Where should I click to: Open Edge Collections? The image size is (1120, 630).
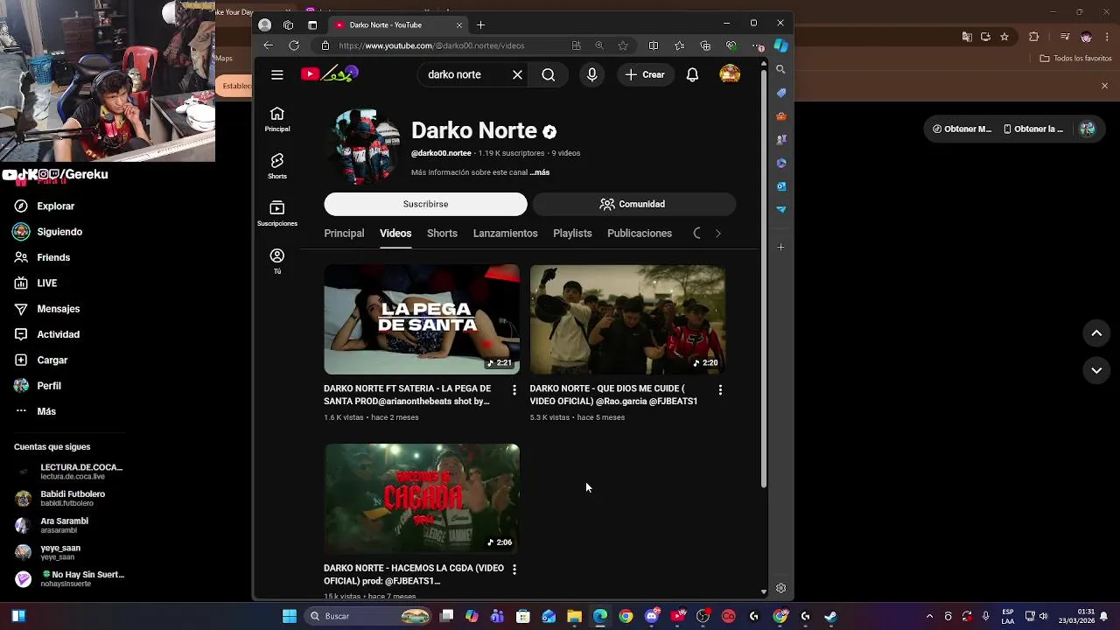pos(705,45)
